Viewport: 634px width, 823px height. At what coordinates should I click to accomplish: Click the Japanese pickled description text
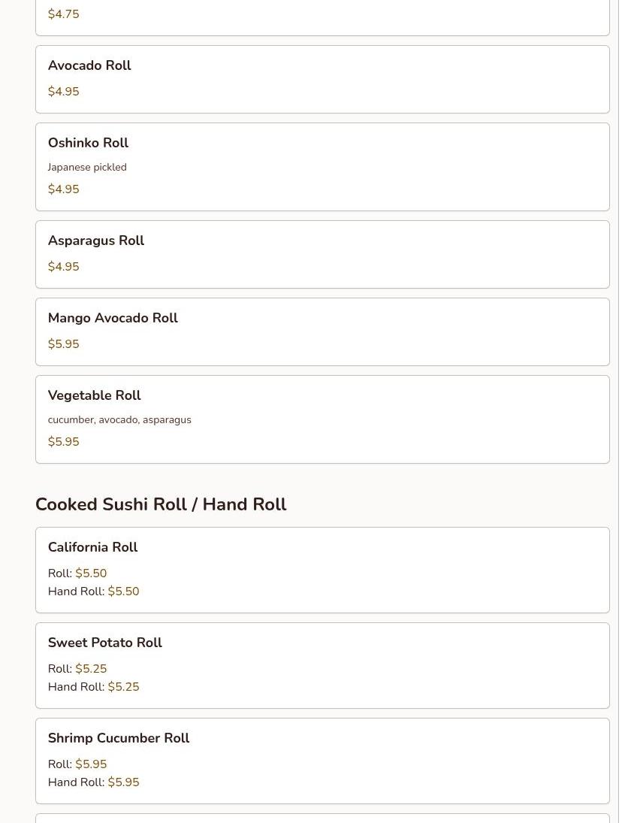87,167
